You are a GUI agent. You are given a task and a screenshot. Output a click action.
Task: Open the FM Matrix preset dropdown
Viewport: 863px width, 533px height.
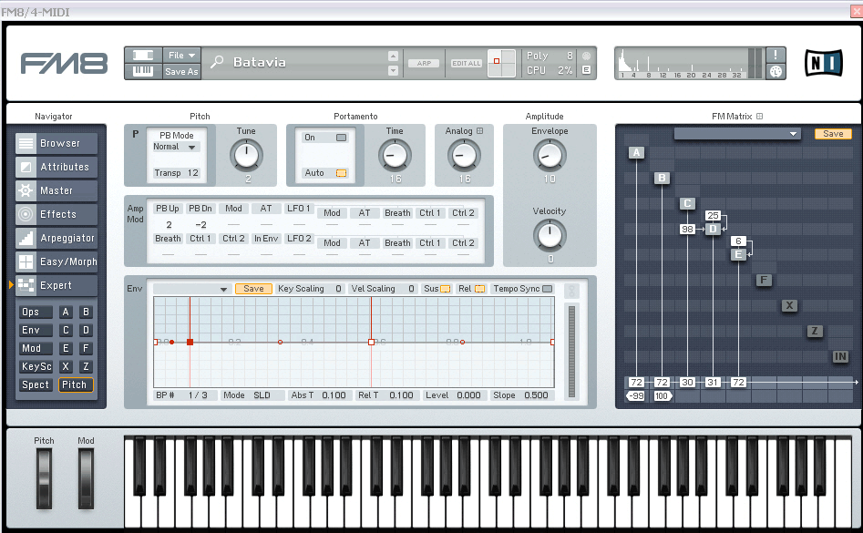click(x=737, y=134)
